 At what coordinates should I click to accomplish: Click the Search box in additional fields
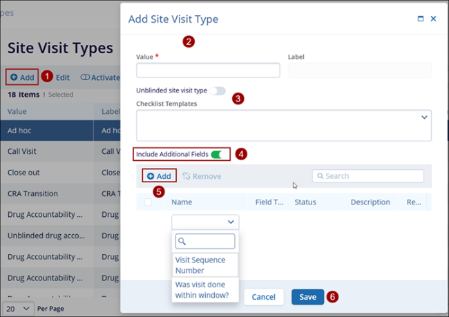(x=367, y=176)
